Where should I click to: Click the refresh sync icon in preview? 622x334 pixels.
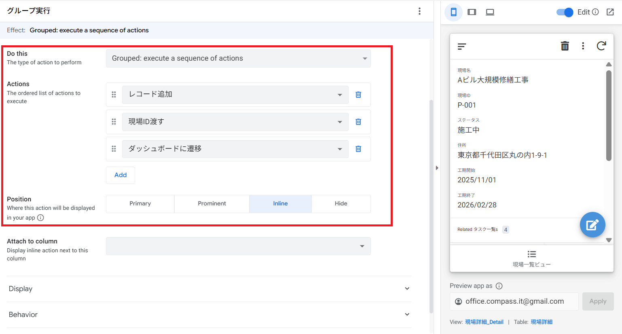tap(601, 46)
